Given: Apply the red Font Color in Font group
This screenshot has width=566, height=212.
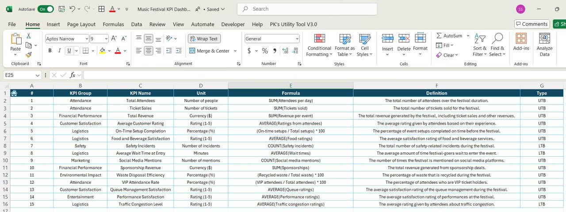Looking at the screenshot, I should (x=118, y=51).
